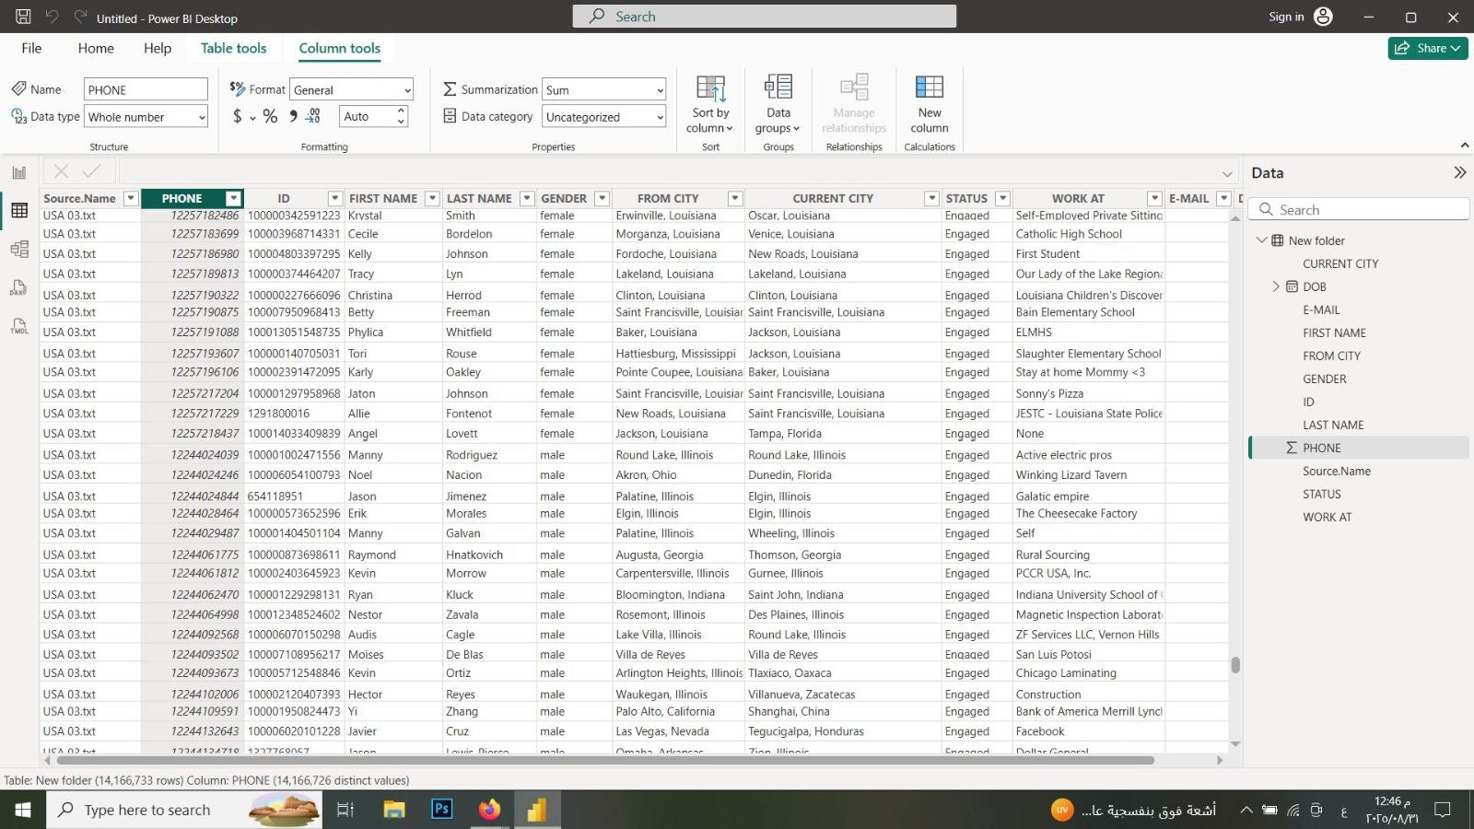Expand the DOB field in Data pane
The image size is (1474, 829).
1276,286
